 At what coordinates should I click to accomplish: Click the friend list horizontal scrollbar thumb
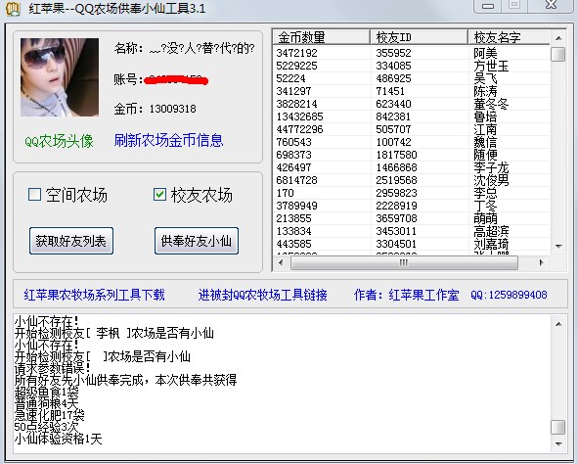click(404, 262)
